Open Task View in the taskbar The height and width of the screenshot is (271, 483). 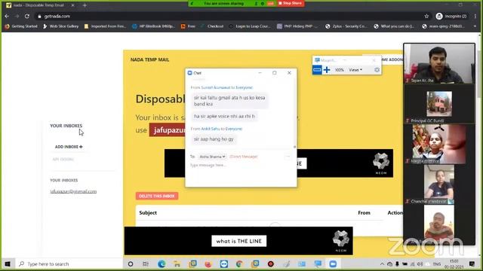click(146, 264)
